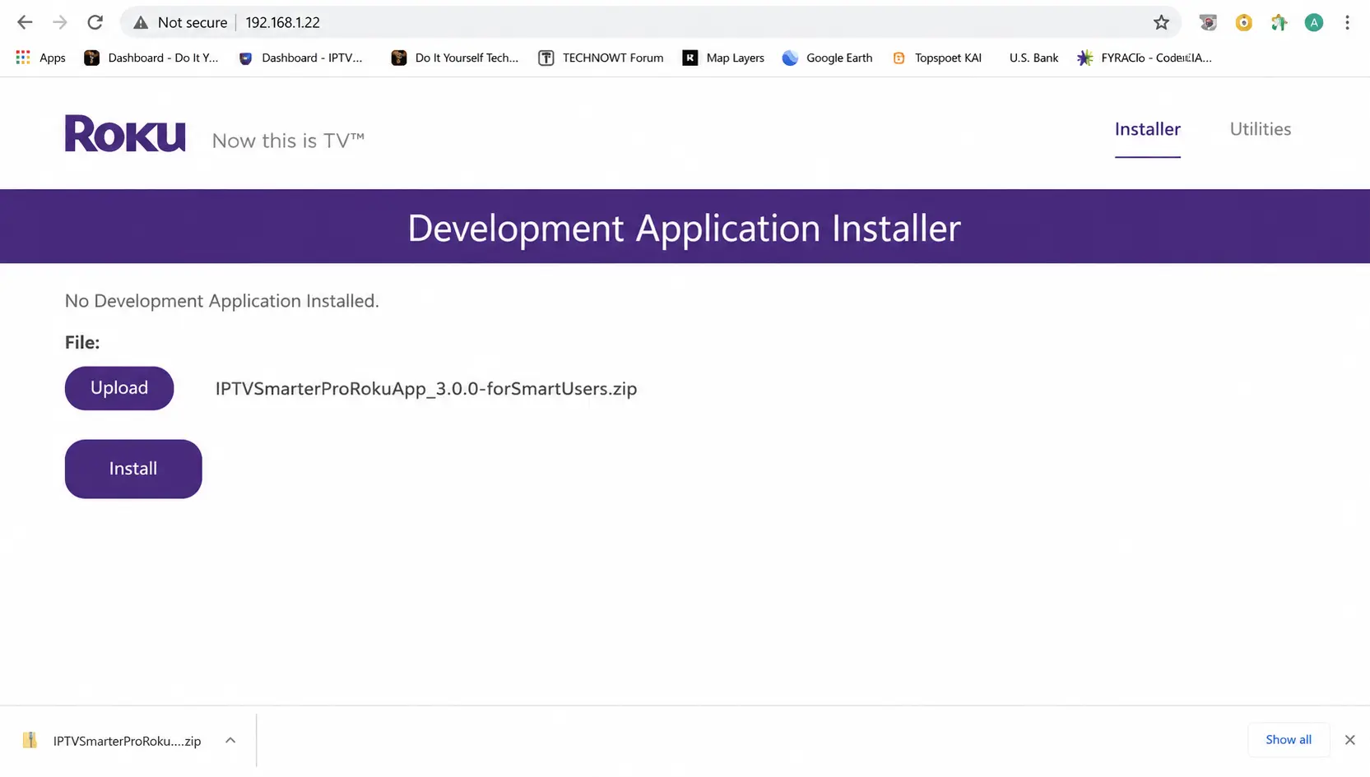Click the IPTVSmarterProRokuApp_3.0.0-forSmartUsers.zip file name
This screenshot has width=1370, height=777.
(426, 389)
